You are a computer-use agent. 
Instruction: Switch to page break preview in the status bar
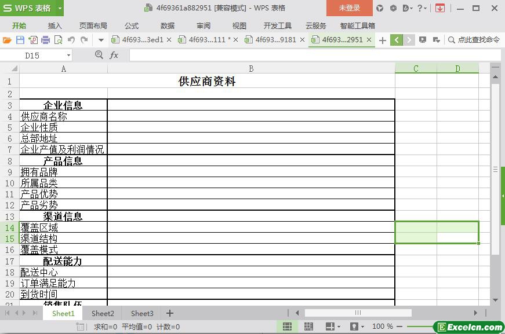(308, 326)
